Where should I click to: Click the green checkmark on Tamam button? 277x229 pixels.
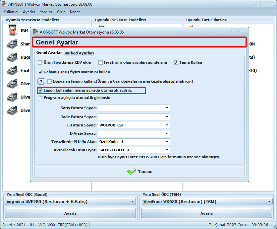(132, 172)
